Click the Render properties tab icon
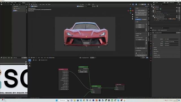181x102 pixels. [151, 33]
